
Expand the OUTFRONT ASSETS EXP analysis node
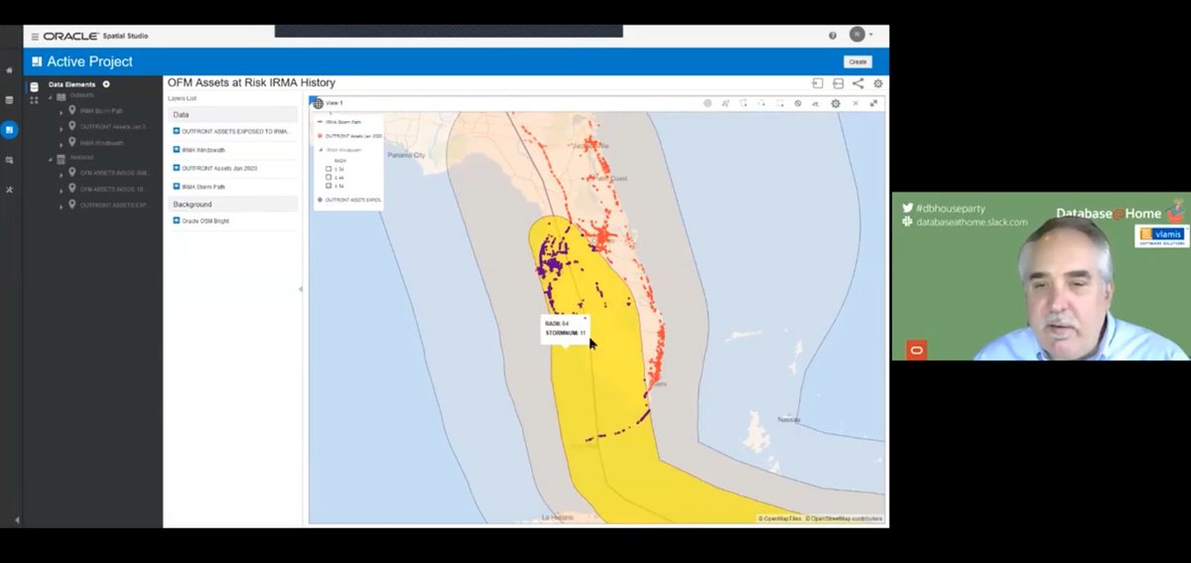tap(61, 206)
